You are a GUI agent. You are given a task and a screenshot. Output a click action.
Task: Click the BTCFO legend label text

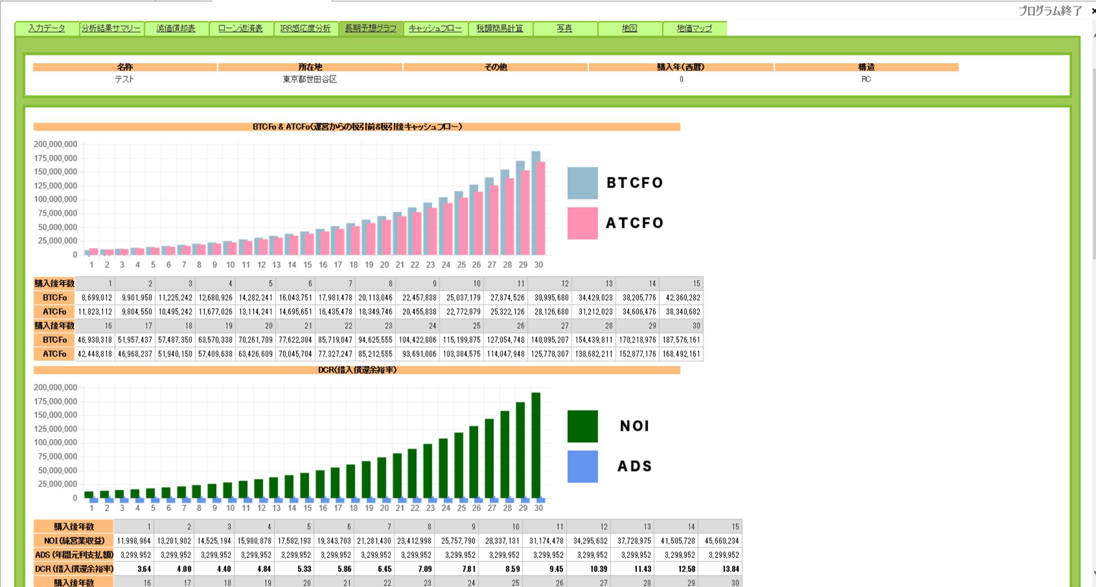(x=635, y=183)
